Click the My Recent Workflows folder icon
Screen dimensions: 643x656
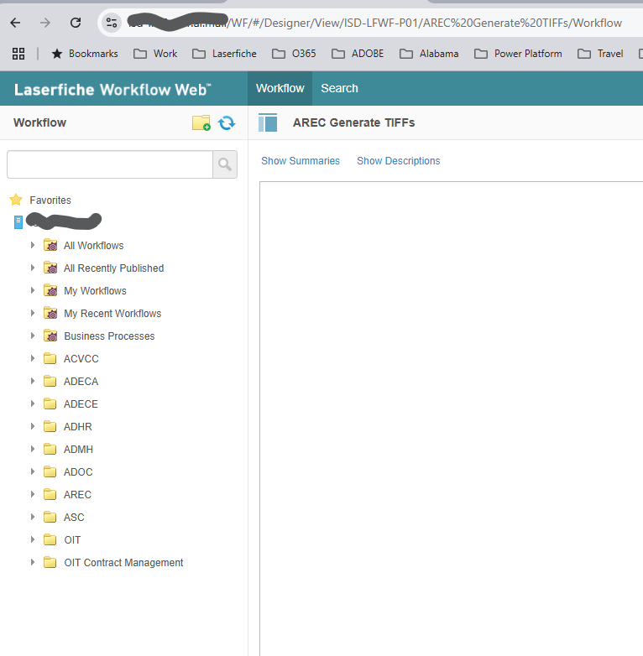50,313
